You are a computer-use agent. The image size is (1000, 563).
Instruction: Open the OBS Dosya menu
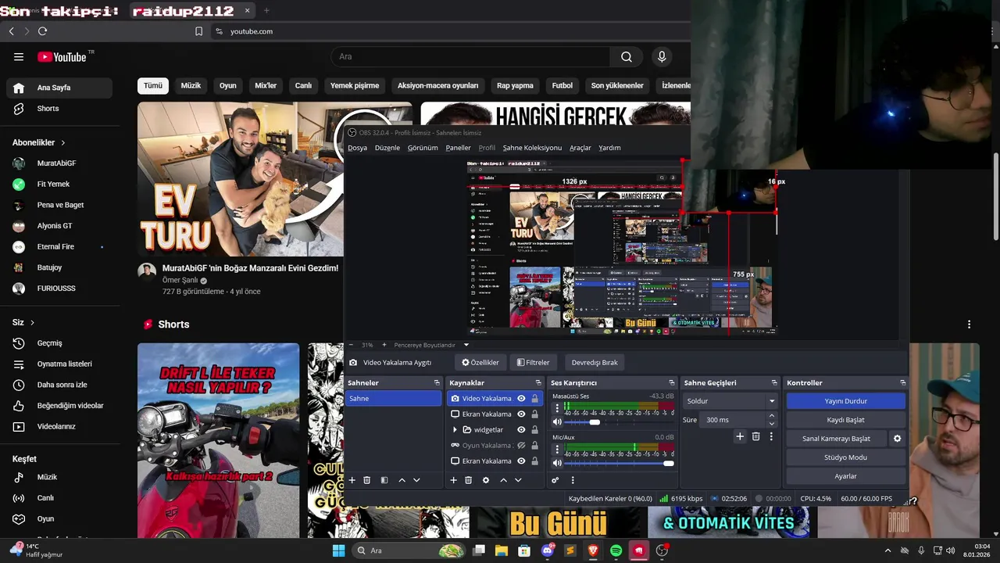357,148
